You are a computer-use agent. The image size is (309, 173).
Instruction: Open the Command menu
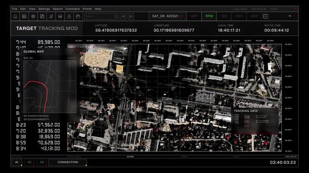[73, 9]
